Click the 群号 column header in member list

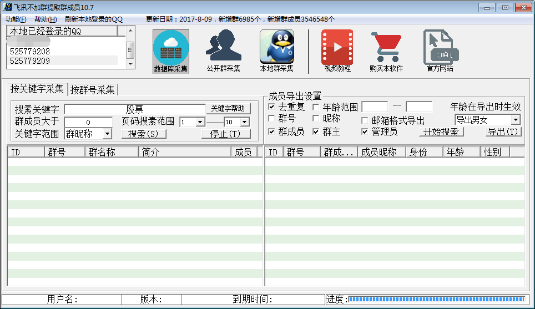[x=301, y=152]
